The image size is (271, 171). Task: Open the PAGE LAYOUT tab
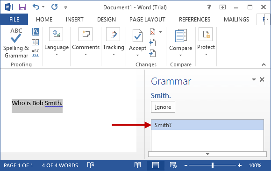(x=147, y=19)
